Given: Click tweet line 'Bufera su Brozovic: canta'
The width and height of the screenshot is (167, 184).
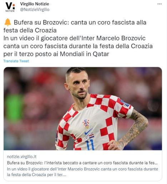Looking at the screenshot, I should (x=80, y=22).
